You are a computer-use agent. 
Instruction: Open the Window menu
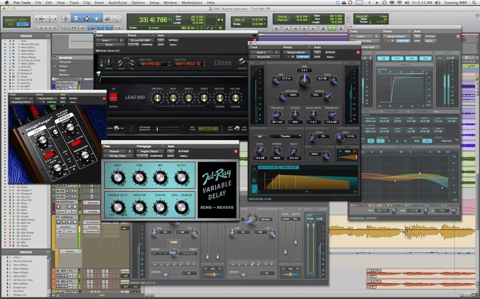pyautogui.click(x=170, y=3)
